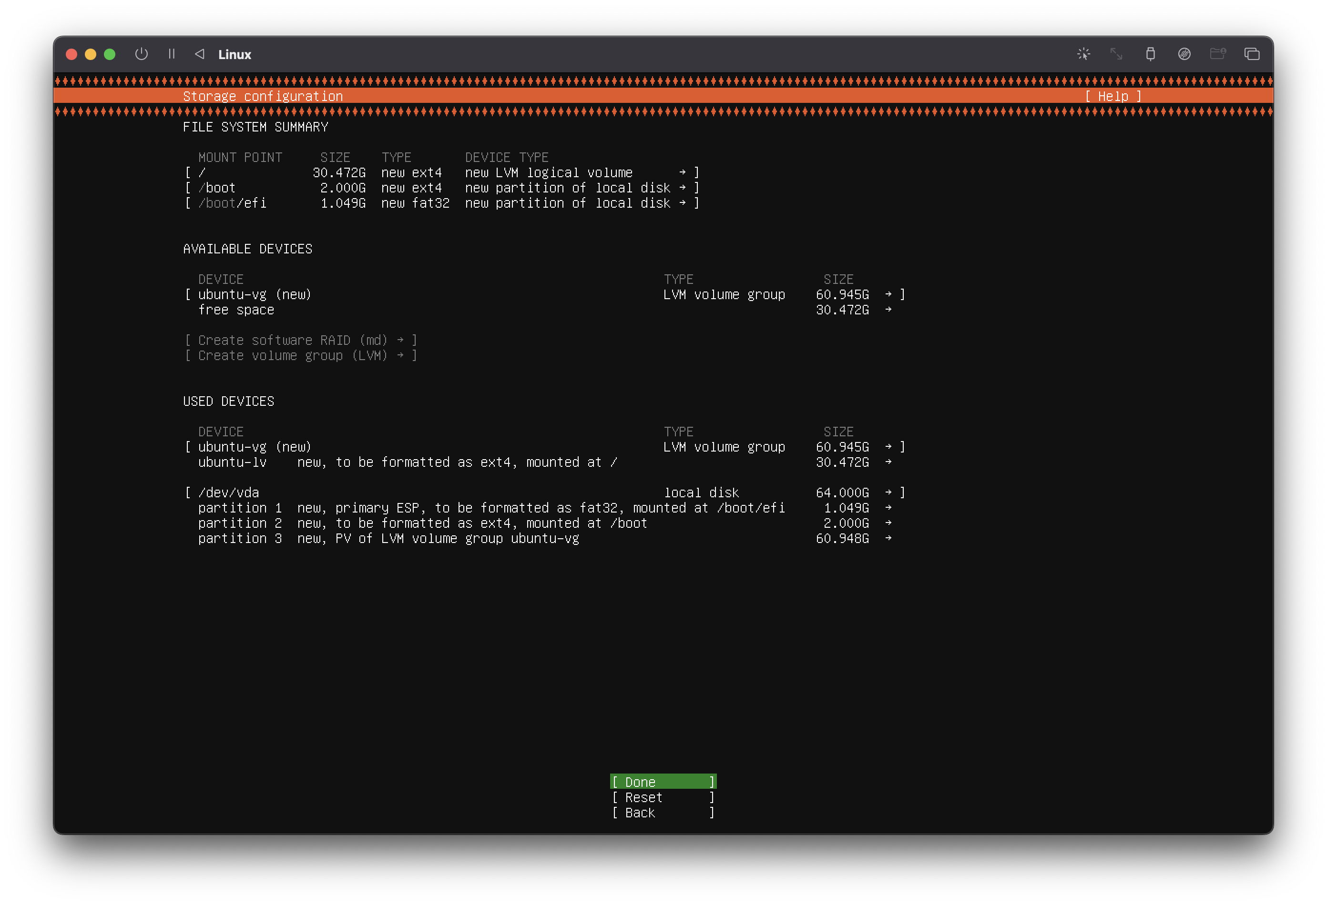This screenshot has width=1327, height=905.
Task: Click the capture mouse cursor icon
Action: (x=1083, y=54)
